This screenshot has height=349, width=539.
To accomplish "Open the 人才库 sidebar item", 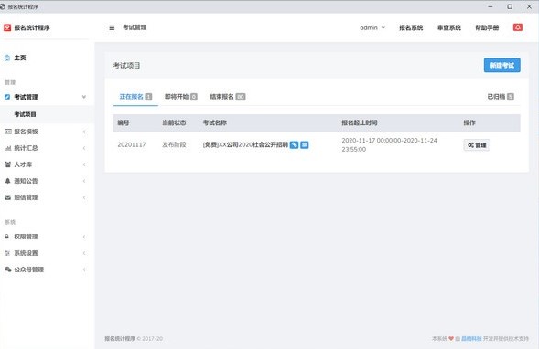I will tap(47, 164).
